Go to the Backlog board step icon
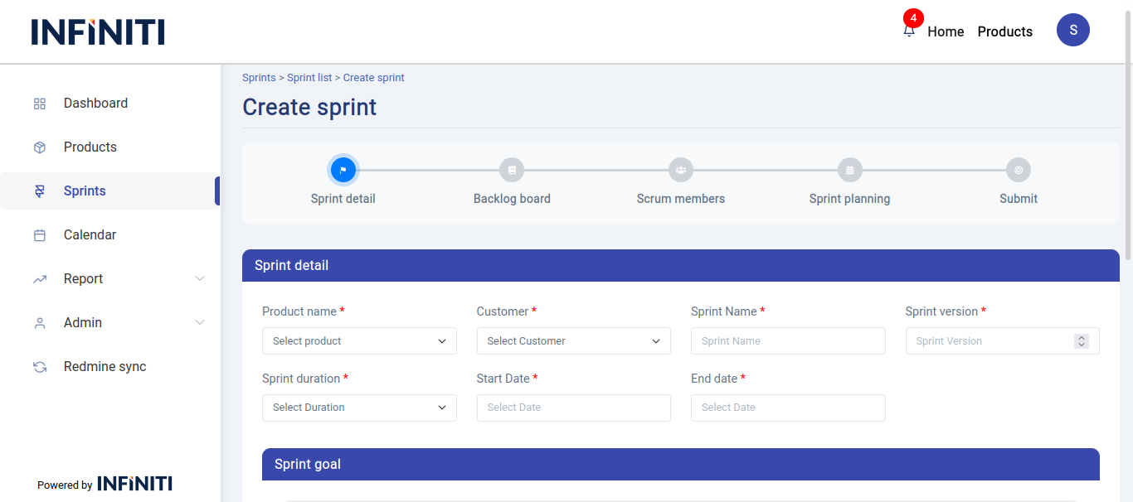Screen dimensions: 1133x502 coord(512,170)
